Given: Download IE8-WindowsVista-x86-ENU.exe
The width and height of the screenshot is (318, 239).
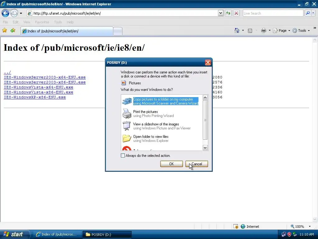Looking at the screenshot, I should pyautogui.click(x=38, y=92).
